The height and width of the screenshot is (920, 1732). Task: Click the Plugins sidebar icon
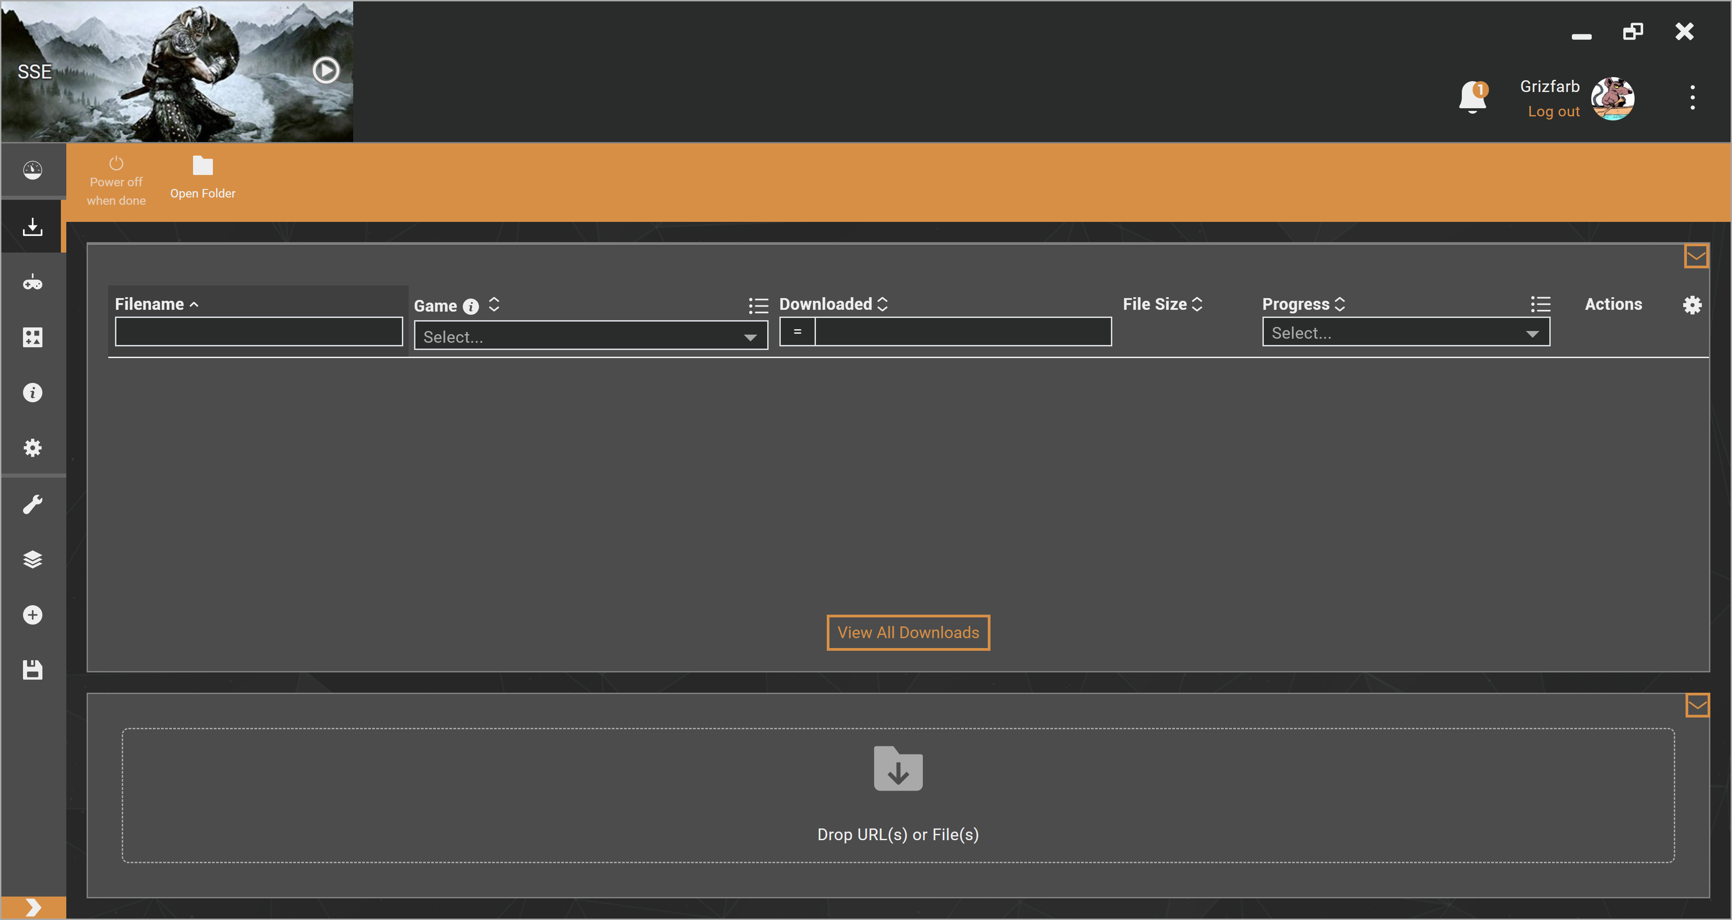[32, 338]
